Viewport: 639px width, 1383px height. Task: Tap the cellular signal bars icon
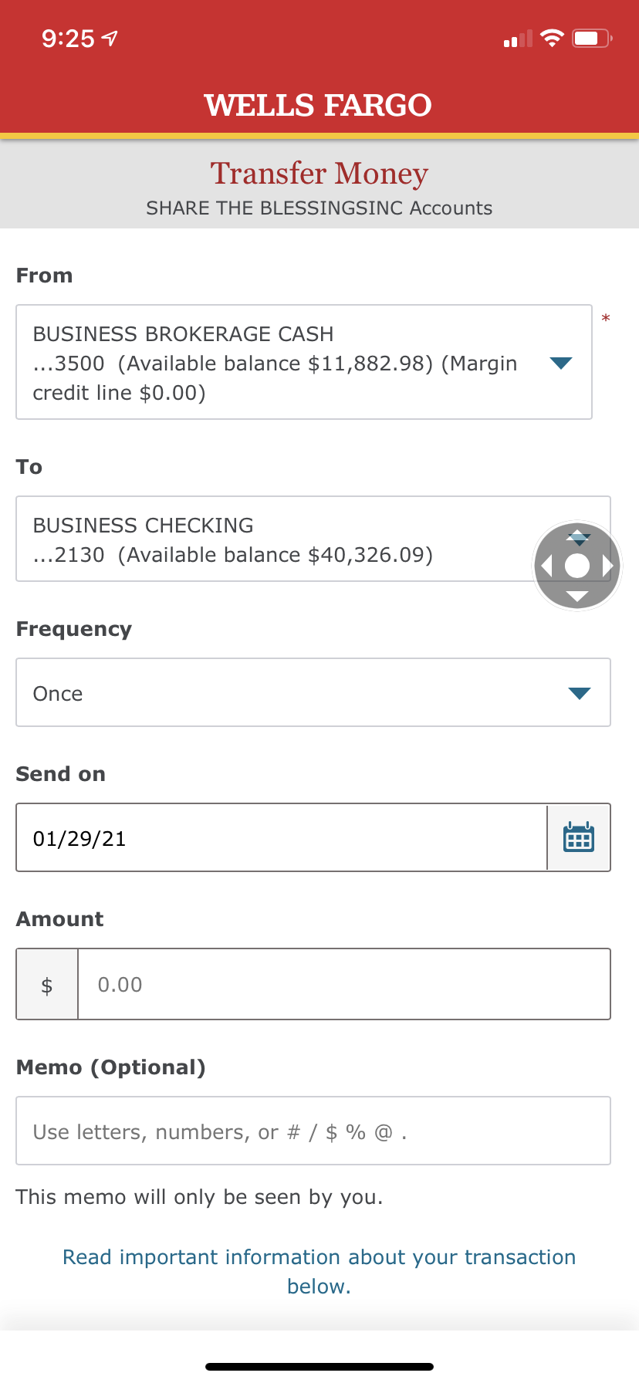517,39
